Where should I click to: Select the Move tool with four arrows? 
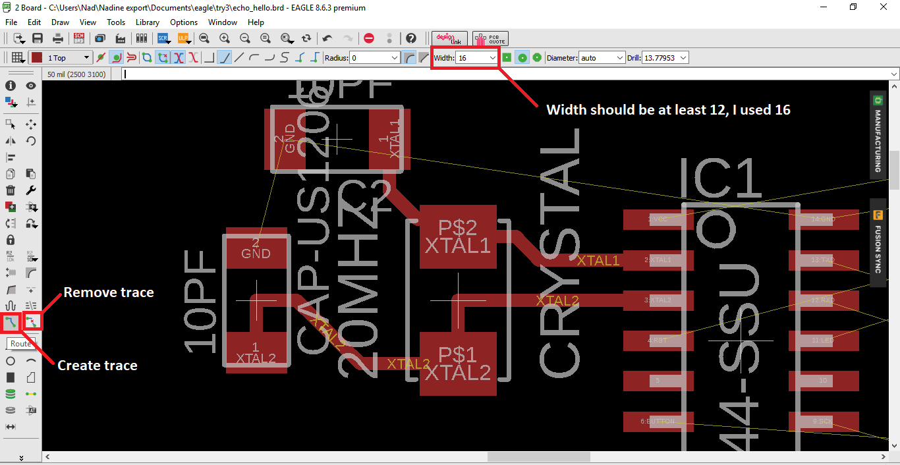pyautogui.click(x=31, y=124)
